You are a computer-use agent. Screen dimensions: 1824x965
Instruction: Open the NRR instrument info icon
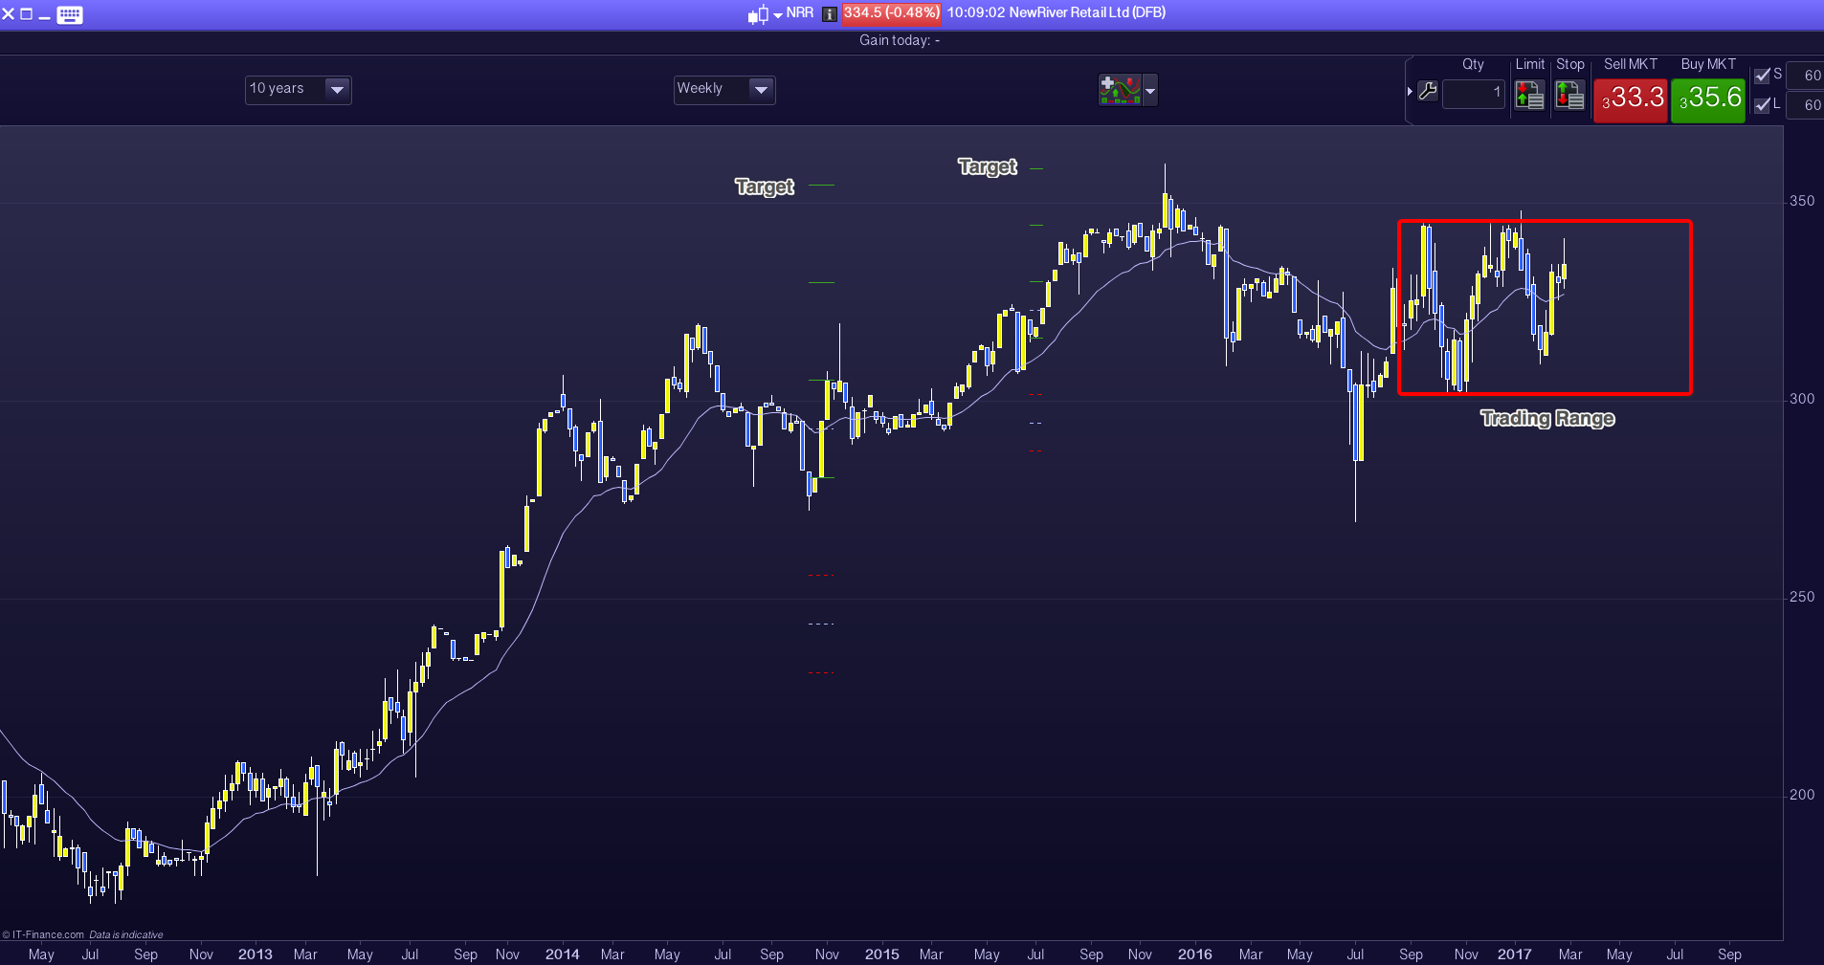830,14
